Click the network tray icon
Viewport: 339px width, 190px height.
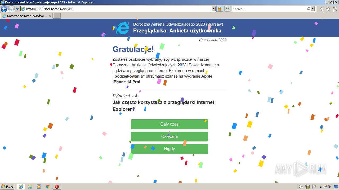tap(307, 187)
